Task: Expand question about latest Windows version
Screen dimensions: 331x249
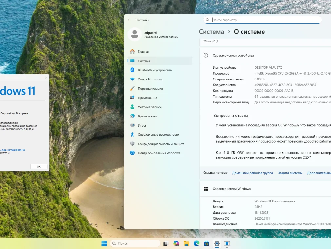Action: (273, 125)
